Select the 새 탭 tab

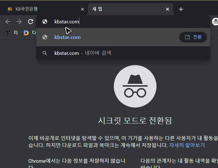pyautogui.click(x=131, y=9)
